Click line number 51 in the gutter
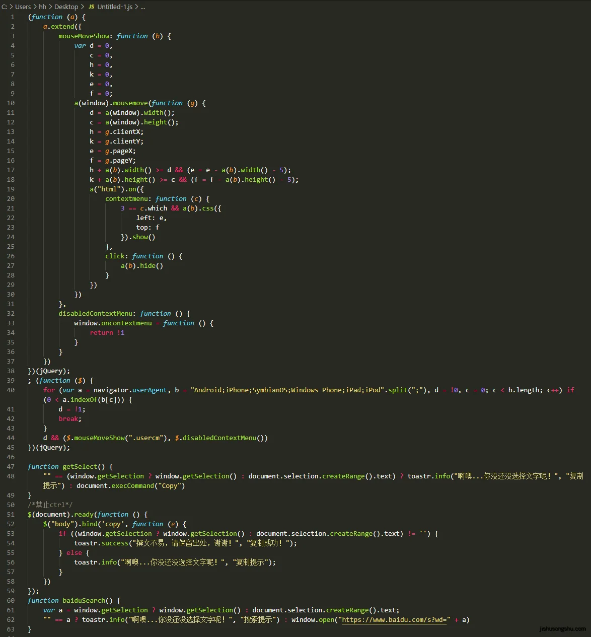The image size is (591, 637). point(11,514)
